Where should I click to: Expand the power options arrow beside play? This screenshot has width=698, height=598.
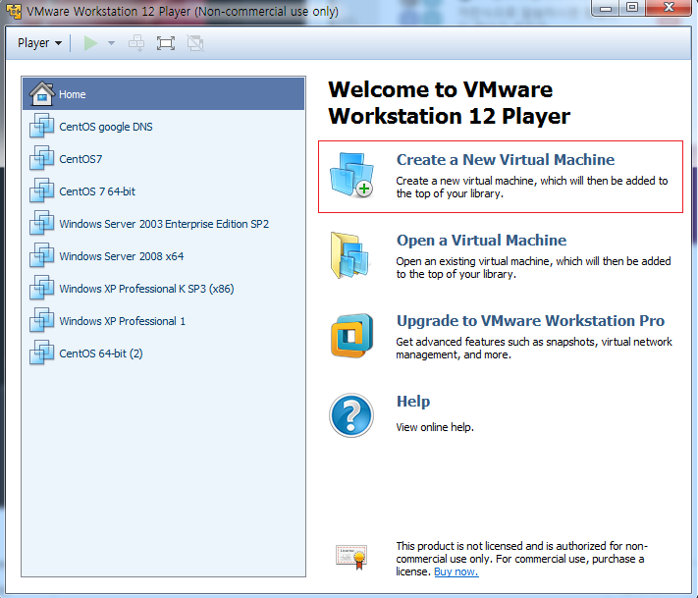click(111, 43)
